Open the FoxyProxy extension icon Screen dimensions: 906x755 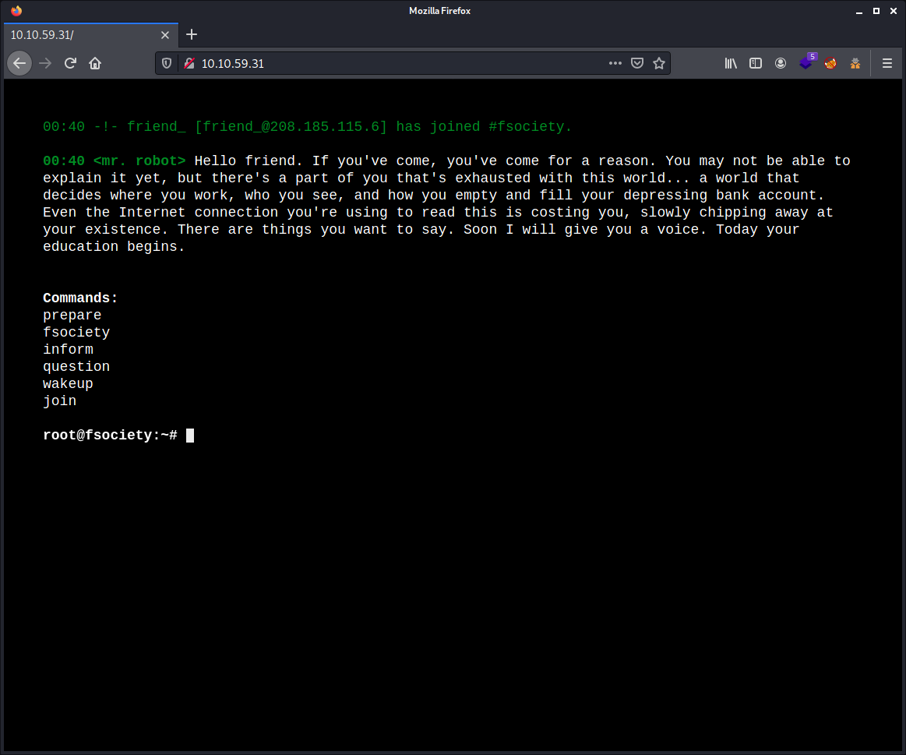830,64
